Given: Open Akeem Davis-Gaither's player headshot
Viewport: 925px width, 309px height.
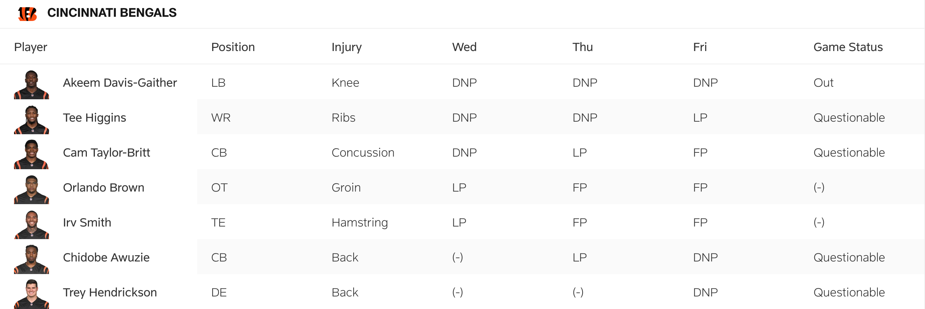Looking at the screenshot, I should (x=32, y=85).
